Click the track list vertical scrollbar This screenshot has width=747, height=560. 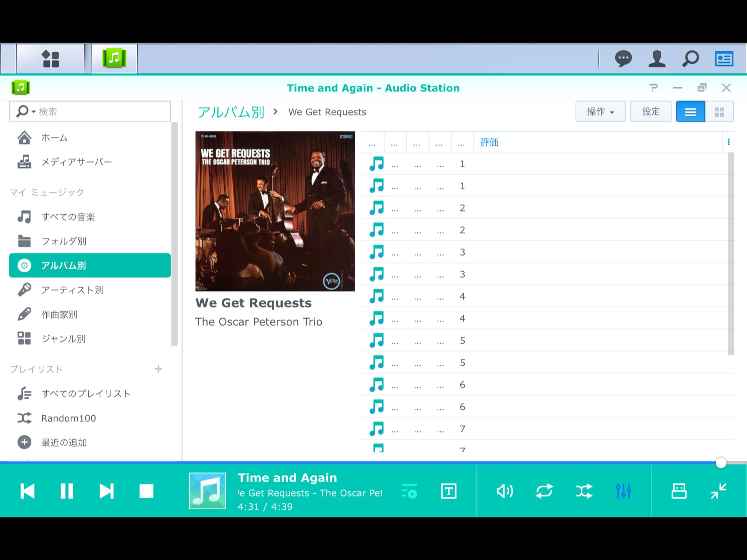pos(731,253)
